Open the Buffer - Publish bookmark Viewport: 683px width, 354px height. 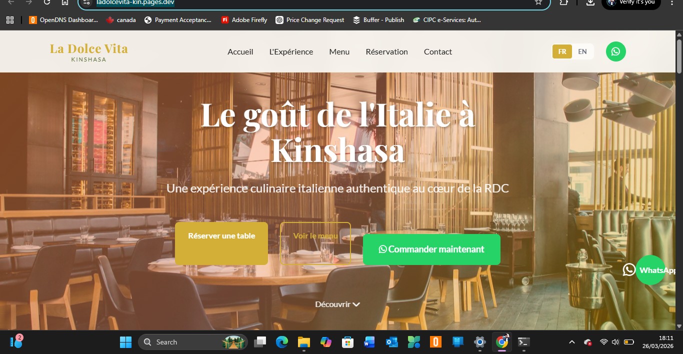pyautogui.click(x=378, y=19)
